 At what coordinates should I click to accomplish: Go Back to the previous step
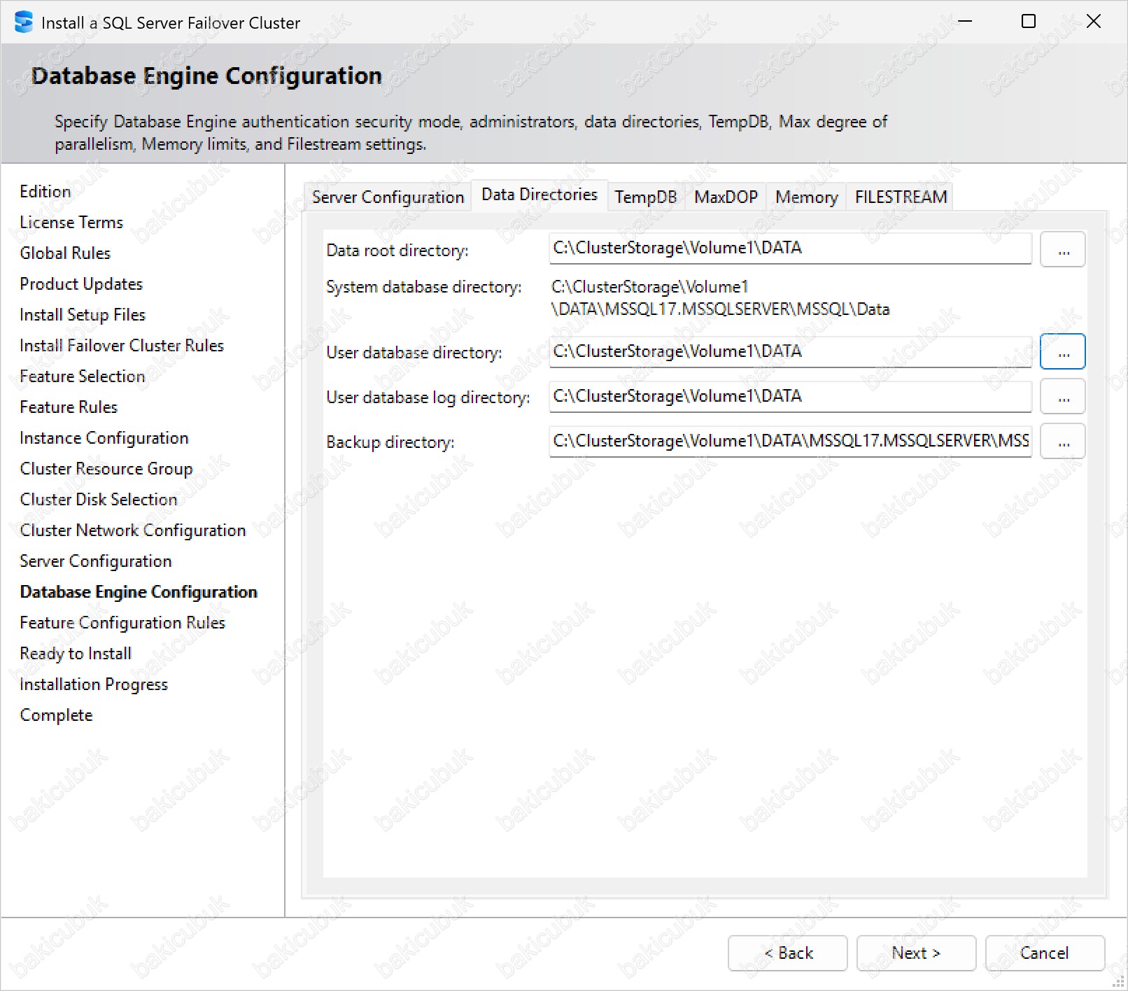click(787, 953)
